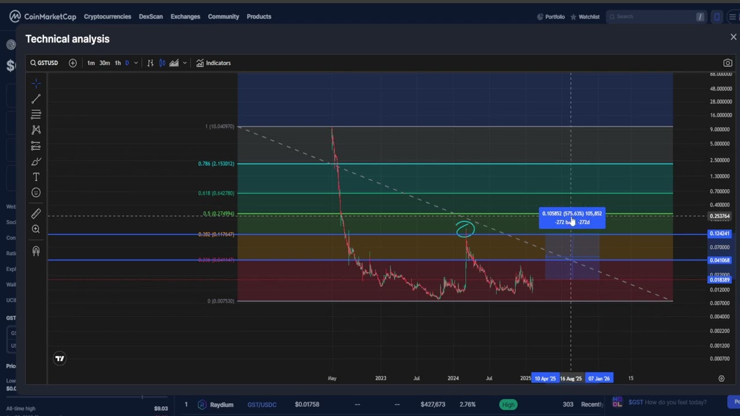Select the XABCD pattern tool
The height and width of the screenshot is (416, 740).
(36, 130)
